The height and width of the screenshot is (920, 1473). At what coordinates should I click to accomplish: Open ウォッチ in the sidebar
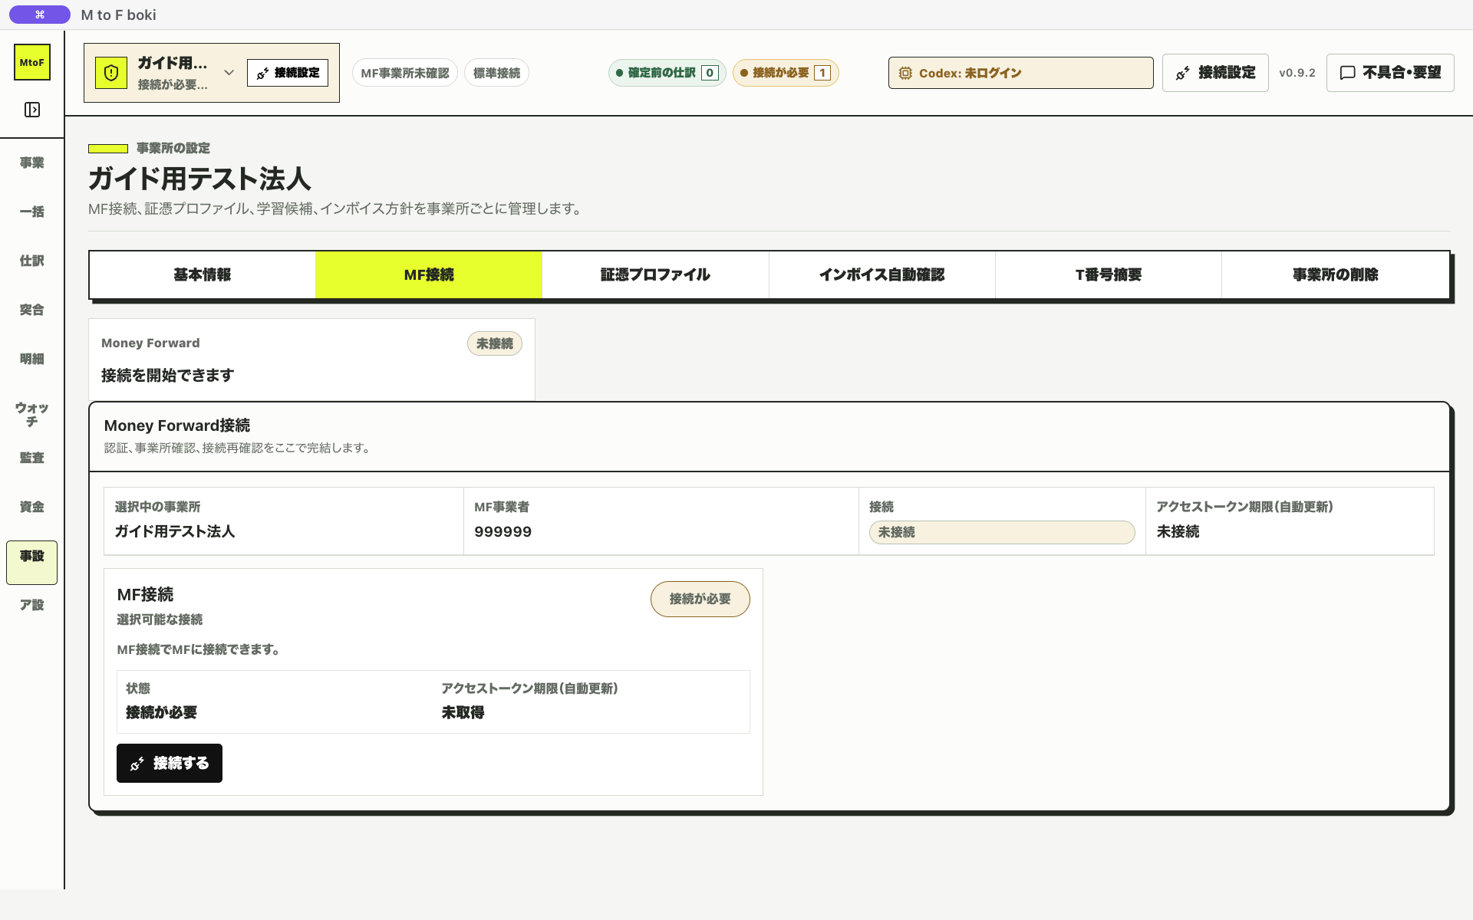tap(32, 414)
